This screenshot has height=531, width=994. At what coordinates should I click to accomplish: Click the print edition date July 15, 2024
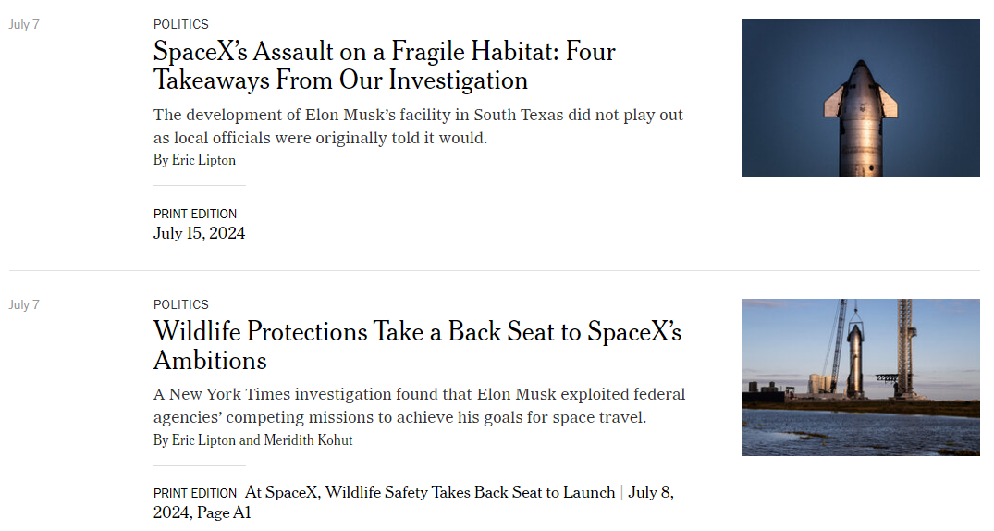[199, 233]
